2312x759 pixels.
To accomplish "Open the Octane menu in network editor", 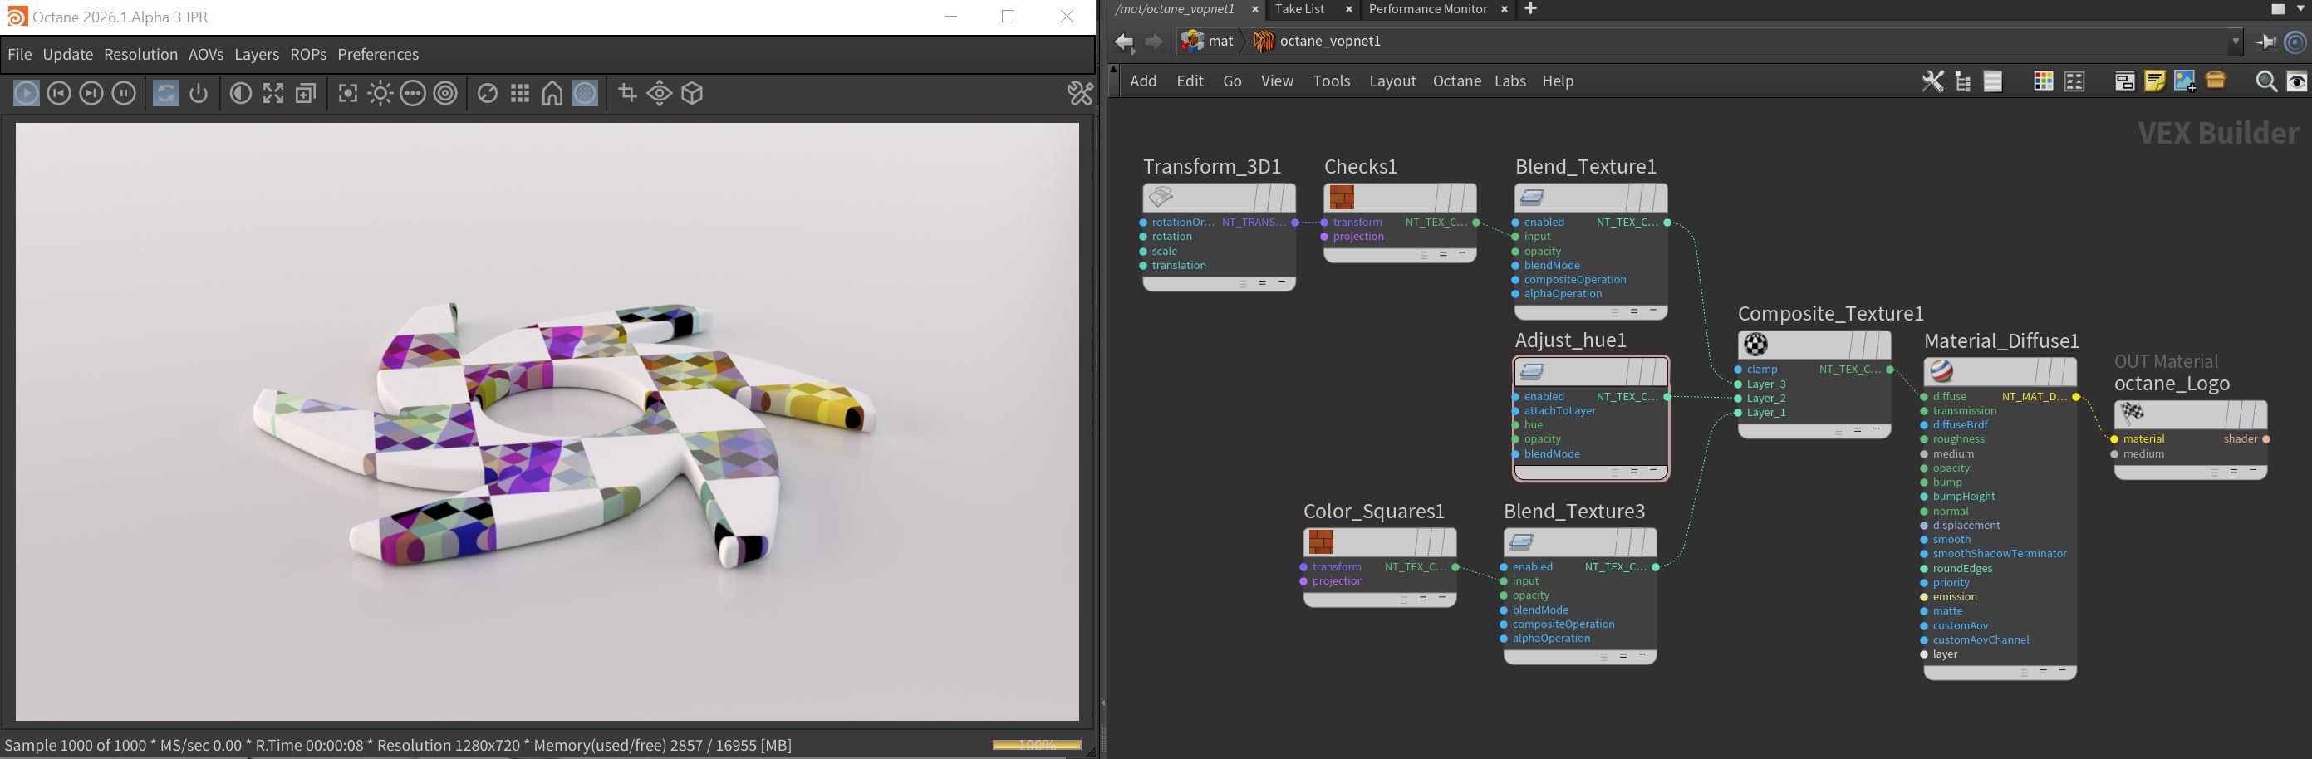I will [x=1455, y=81].
